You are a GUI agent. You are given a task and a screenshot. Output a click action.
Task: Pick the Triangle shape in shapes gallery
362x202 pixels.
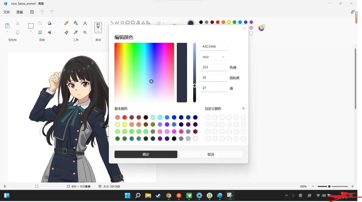tap(143, 22)
